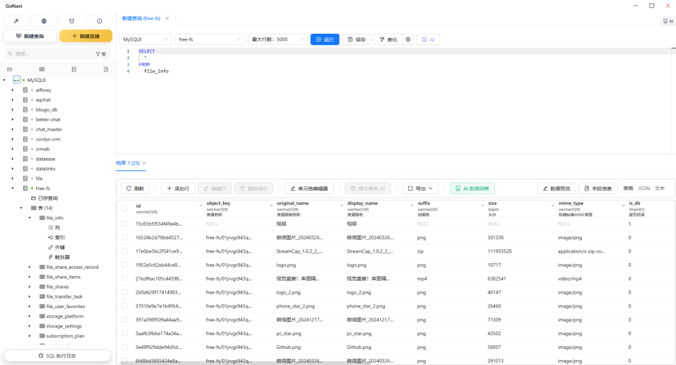Open the globe language icon button

(44, 21)
